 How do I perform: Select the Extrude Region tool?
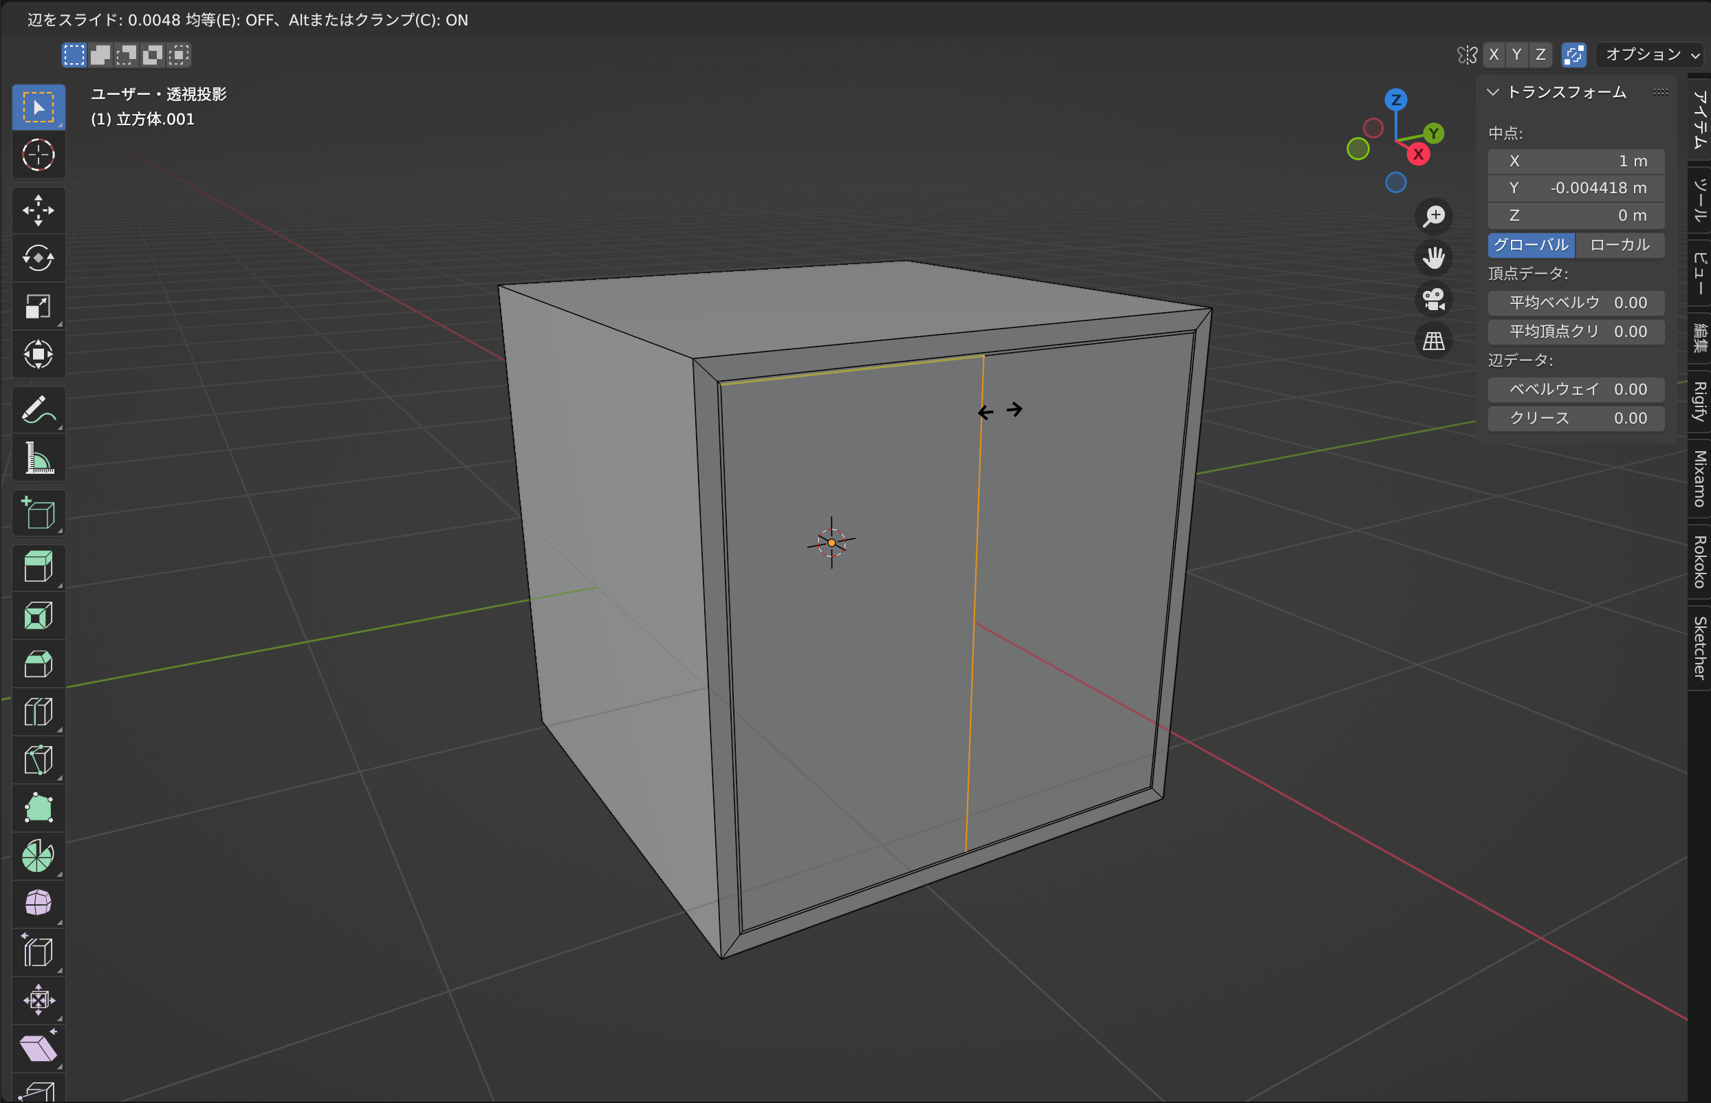39,567
